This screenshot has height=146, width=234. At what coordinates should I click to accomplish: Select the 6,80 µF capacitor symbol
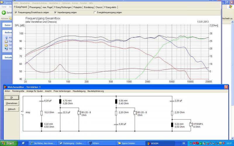(x=116, y=124)
